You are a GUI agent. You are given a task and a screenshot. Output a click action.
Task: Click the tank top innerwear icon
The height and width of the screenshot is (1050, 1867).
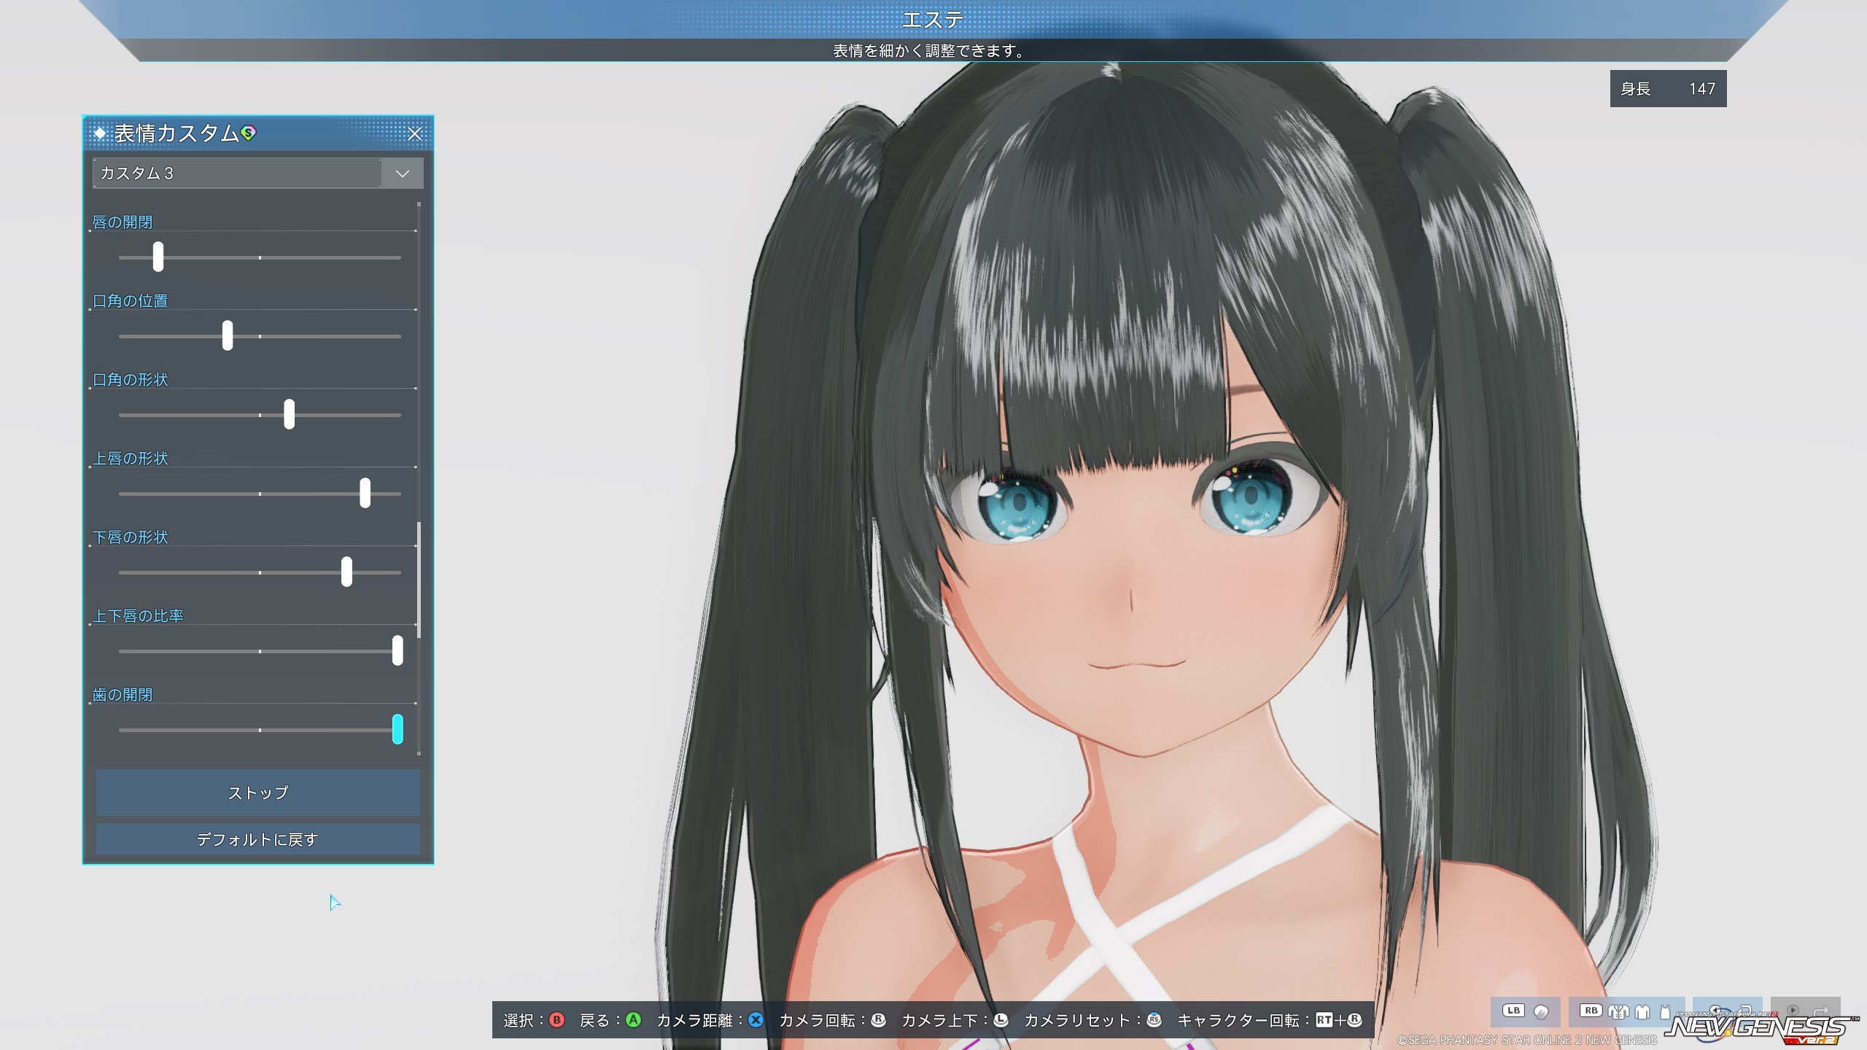[x=1665, y=1011]
